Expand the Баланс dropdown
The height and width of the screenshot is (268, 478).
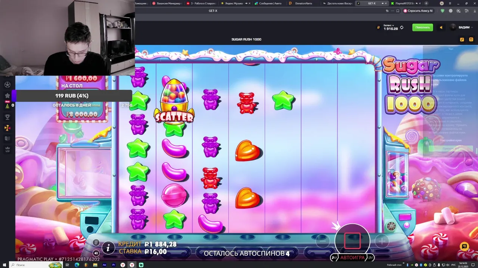389,25
